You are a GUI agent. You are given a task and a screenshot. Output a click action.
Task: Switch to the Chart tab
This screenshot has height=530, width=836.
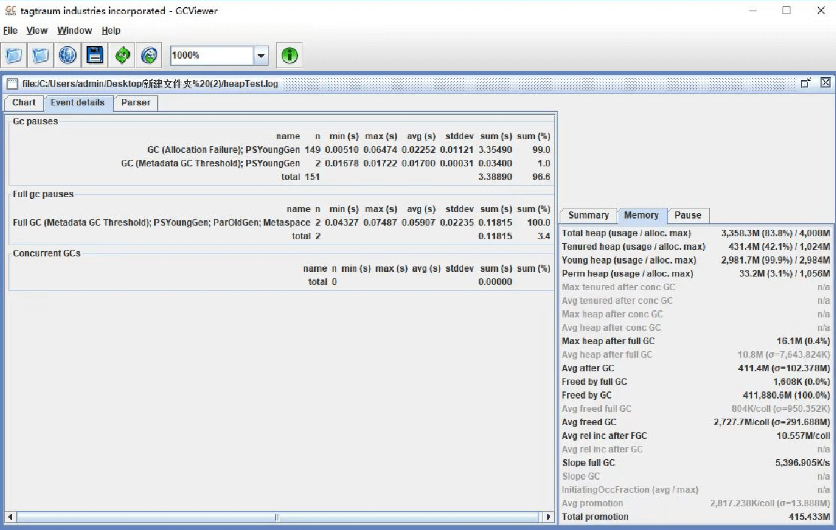tap(24, 102)
